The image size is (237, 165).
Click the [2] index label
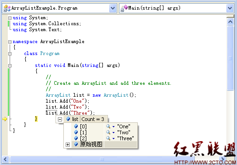click(x=83, y=138)
